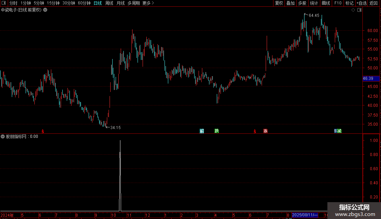Viewport: 381px width, 219px height.
Task: Click the 60.00 price axis label
Action: pyautogui.click(x=373, y=31)
